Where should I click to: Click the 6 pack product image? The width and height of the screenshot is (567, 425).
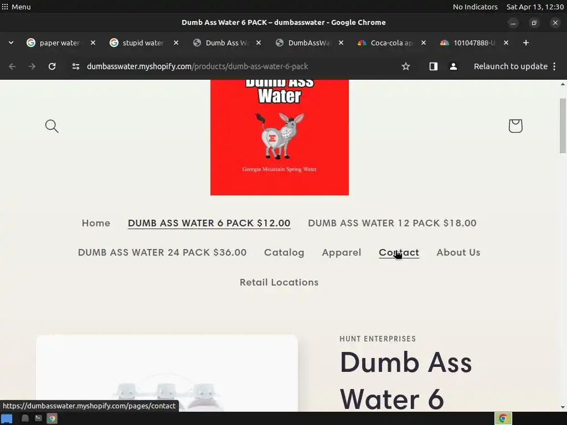click(167, 373)
